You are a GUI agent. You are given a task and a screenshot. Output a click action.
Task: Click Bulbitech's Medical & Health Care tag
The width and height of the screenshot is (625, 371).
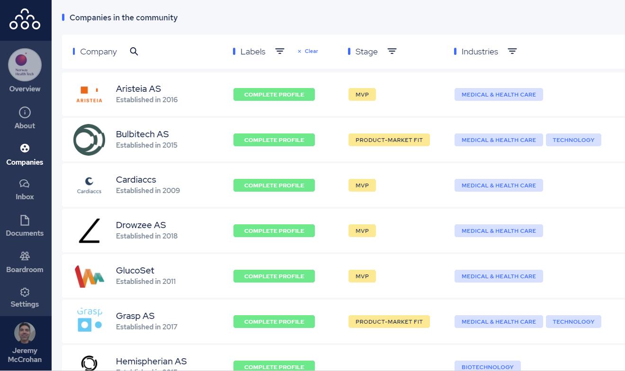(x=499, y=140)
